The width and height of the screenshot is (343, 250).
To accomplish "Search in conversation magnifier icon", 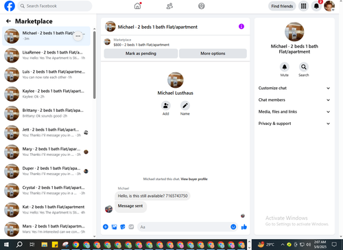I will pos(304,67).
